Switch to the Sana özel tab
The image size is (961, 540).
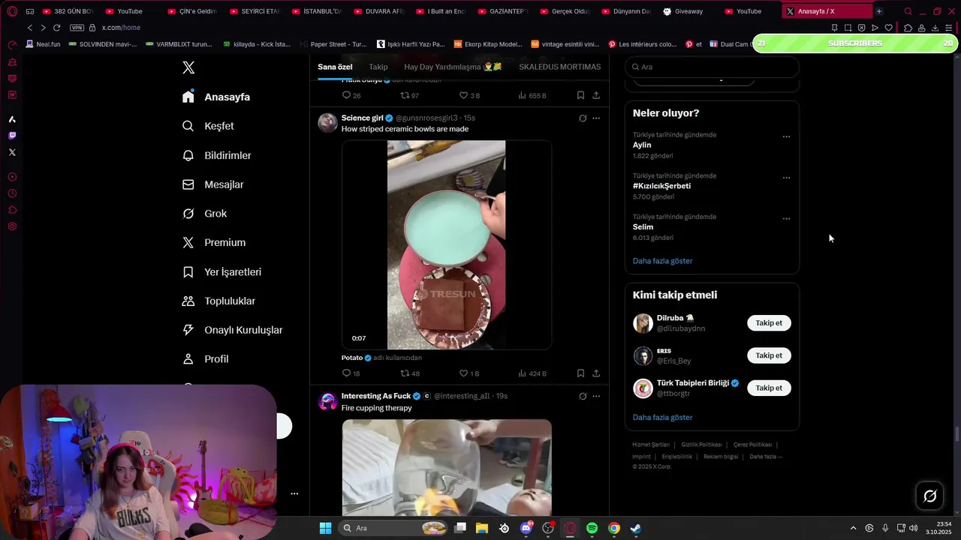(x=335, y=67)
